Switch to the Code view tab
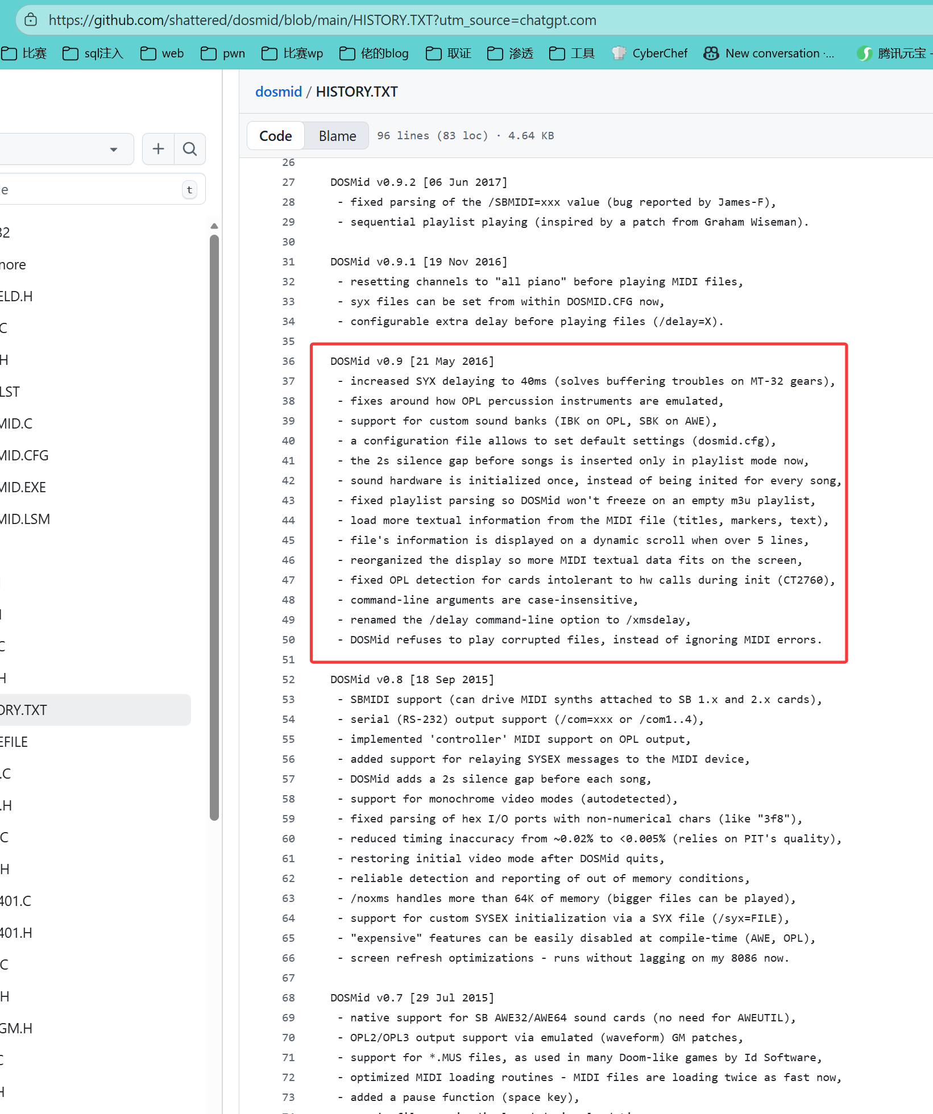This screenshot has width=933, height=1114. click(276, 136)
